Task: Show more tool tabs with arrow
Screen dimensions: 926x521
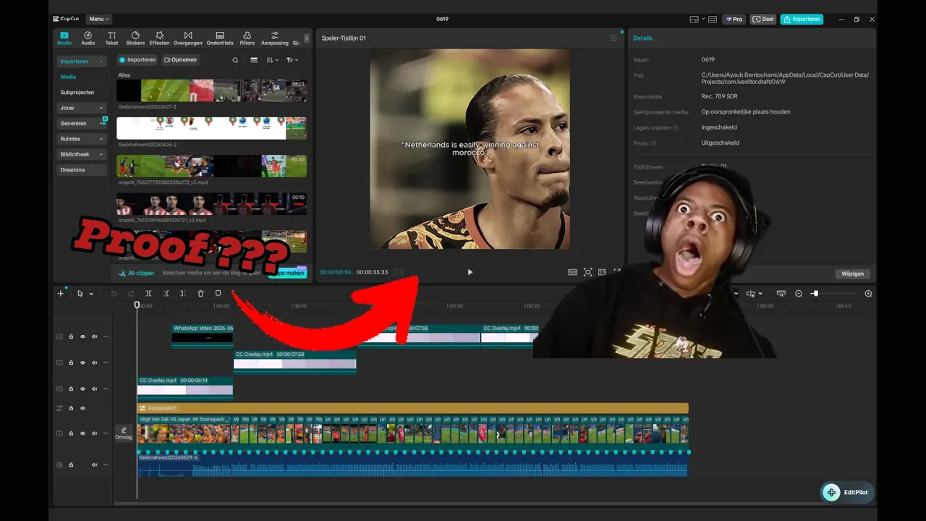Action: coord(306,38)
